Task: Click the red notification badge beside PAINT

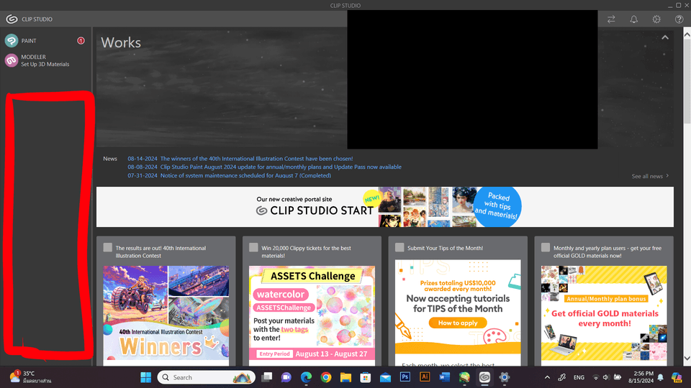Action: [x=81, y=40]
